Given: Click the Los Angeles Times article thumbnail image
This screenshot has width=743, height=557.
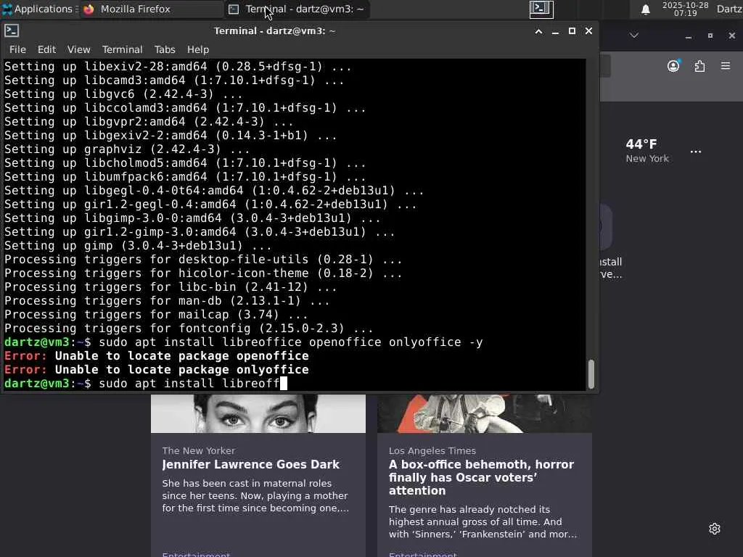Looking at the screenshot, I should pos(484,413).
